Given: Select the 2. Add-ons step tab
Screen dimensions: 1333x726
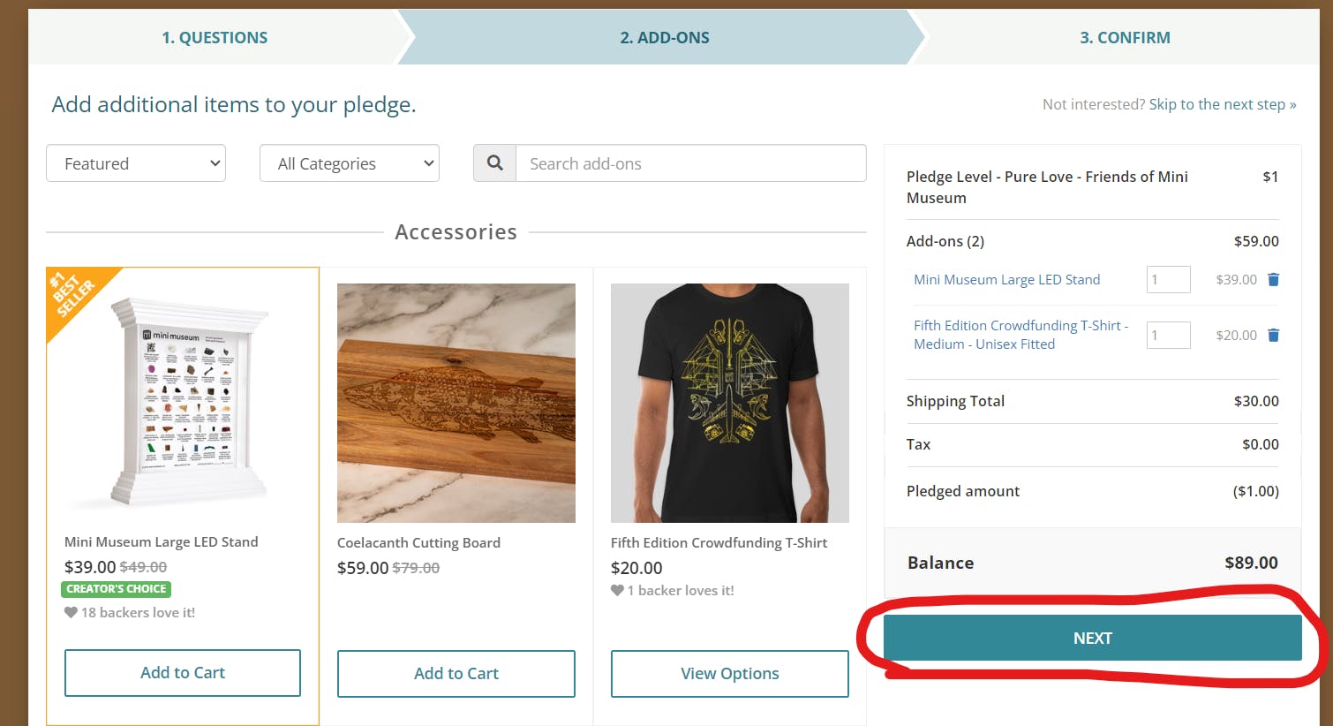Looking at the screenshot, I should tap(664, 38).
